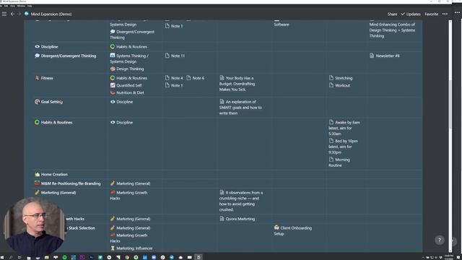462x260 pixels.
Task: Go back using the left arrow
Action: pos(12,14)
